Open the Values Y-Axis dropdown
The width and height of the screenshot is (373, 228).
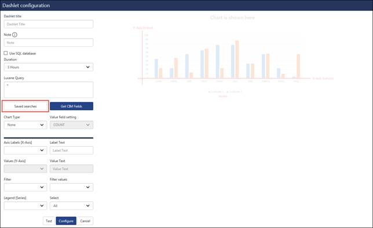coord(25,169)
